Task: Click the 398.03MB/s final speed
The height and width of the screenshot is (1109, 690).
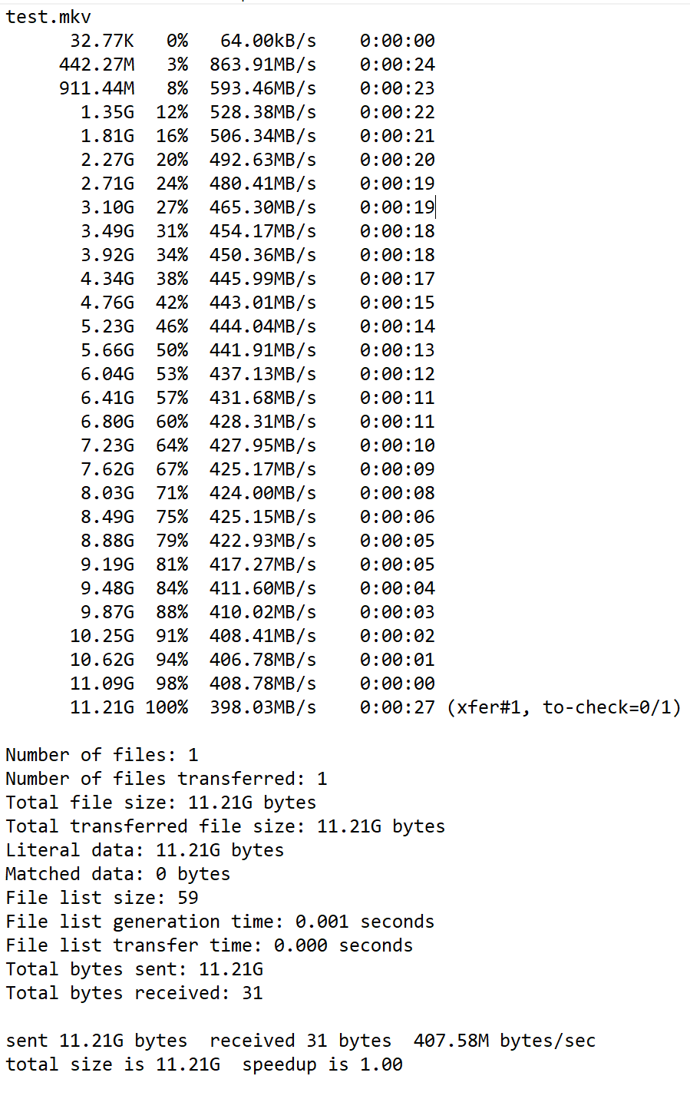Action: pos(262,707)
